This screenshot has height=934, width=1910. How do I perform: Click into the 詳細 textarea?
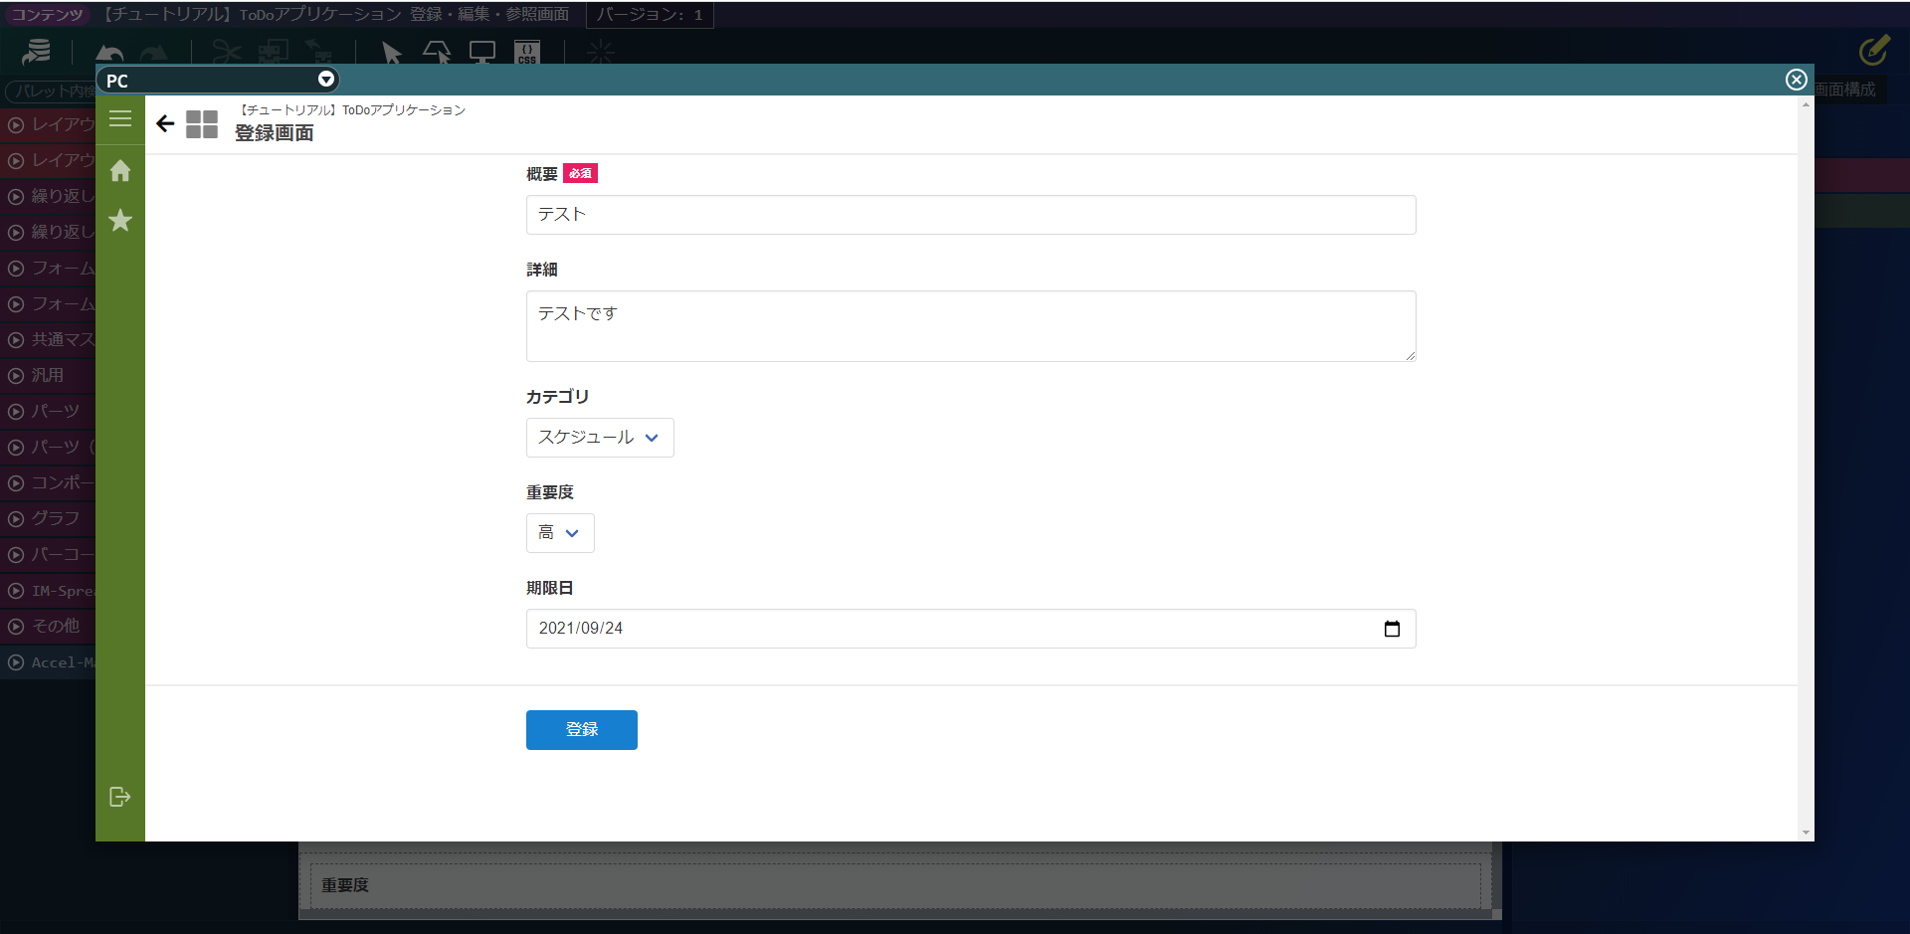click(x=971, y=326)
